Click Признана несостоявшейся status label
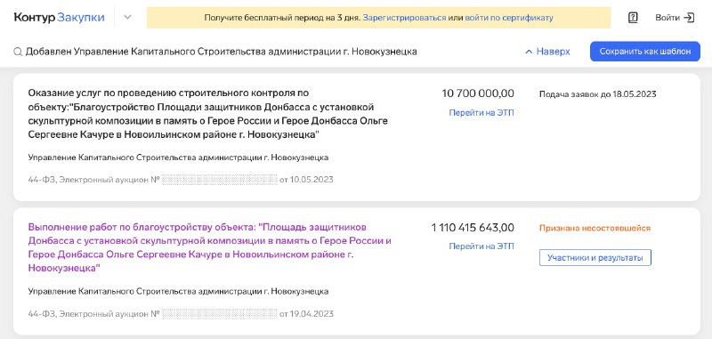 595,228
